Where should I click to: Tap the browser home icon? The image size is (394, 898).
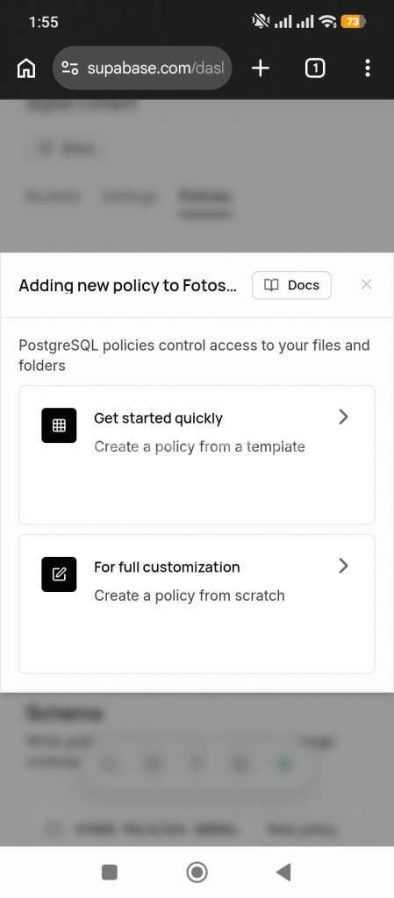point(26,68)
